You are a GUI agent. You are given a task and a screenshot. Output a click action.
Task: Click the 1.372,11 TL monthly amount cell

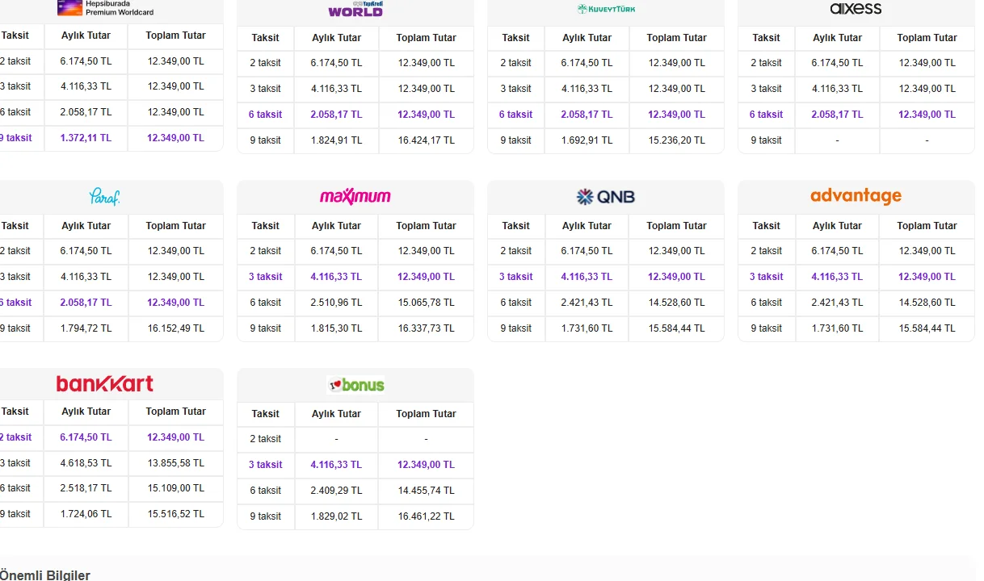pos(86,138)
